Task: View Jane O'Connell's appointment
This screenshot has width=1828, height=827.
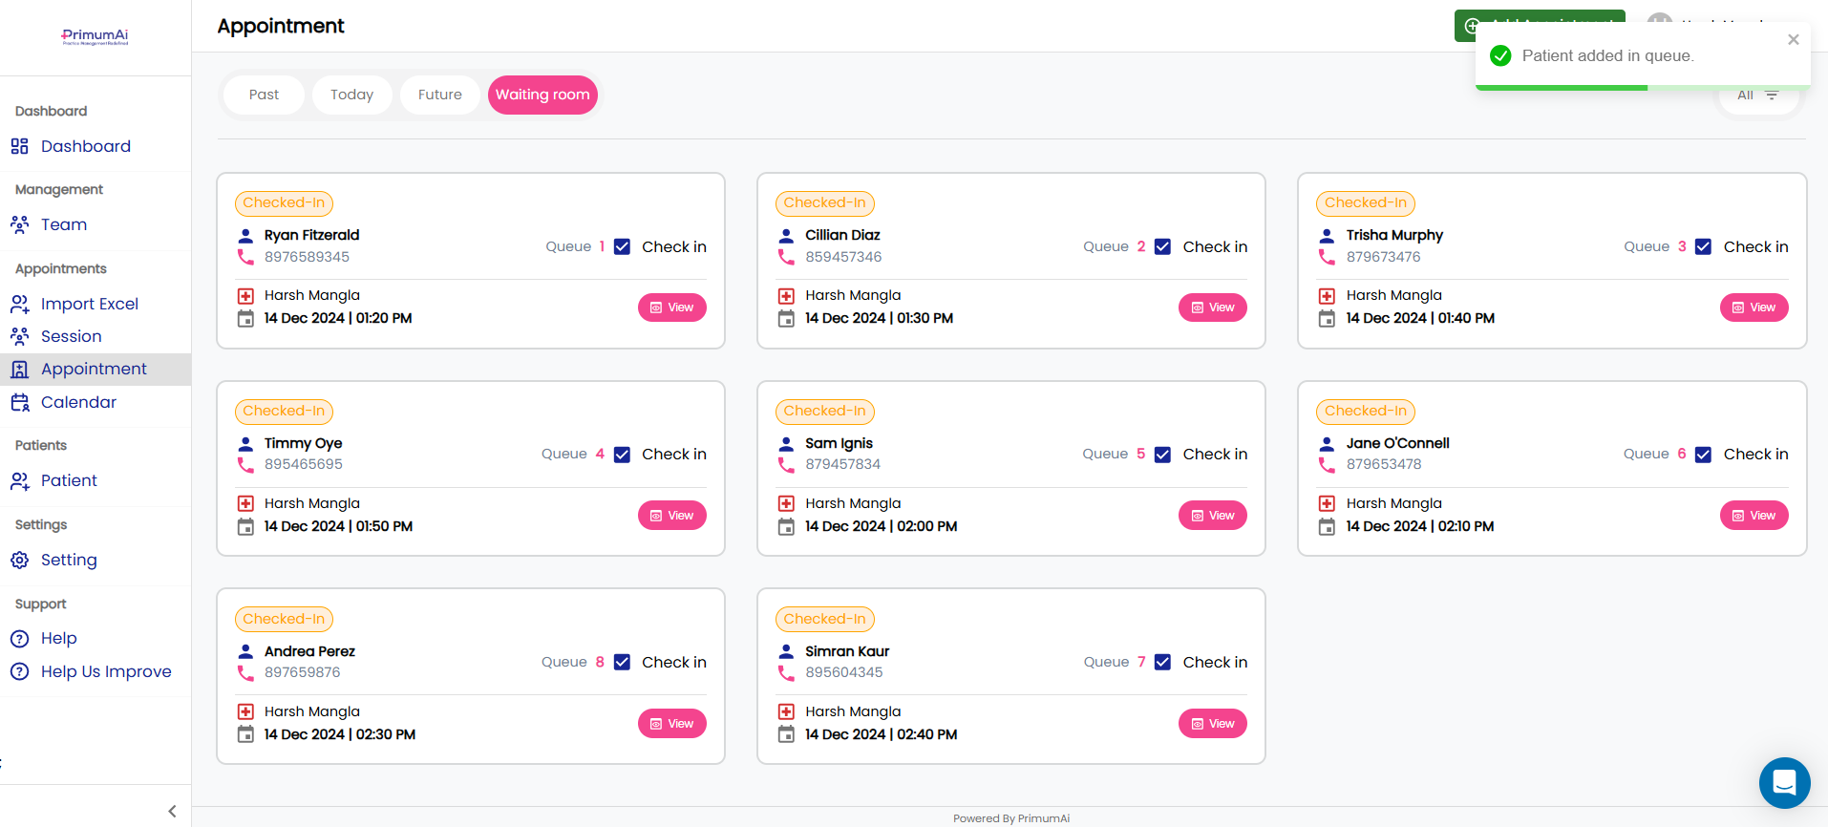Action: (x=1753, y=516)
